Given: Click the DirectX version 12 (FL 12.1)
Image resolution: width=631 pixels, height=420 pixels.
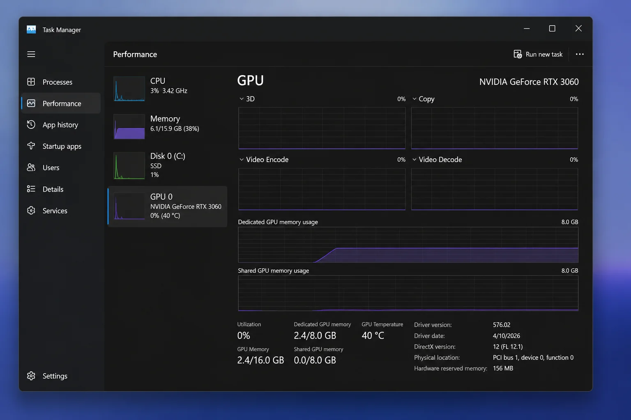Looking at the screenshot, I should tap(508, 347).
